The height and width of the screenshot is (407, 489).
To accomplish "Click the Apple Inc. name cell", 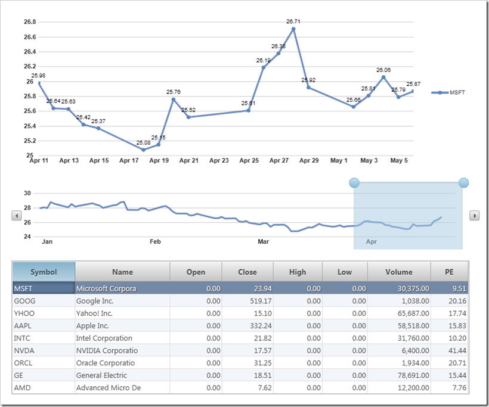I will [x=123, y=326].
